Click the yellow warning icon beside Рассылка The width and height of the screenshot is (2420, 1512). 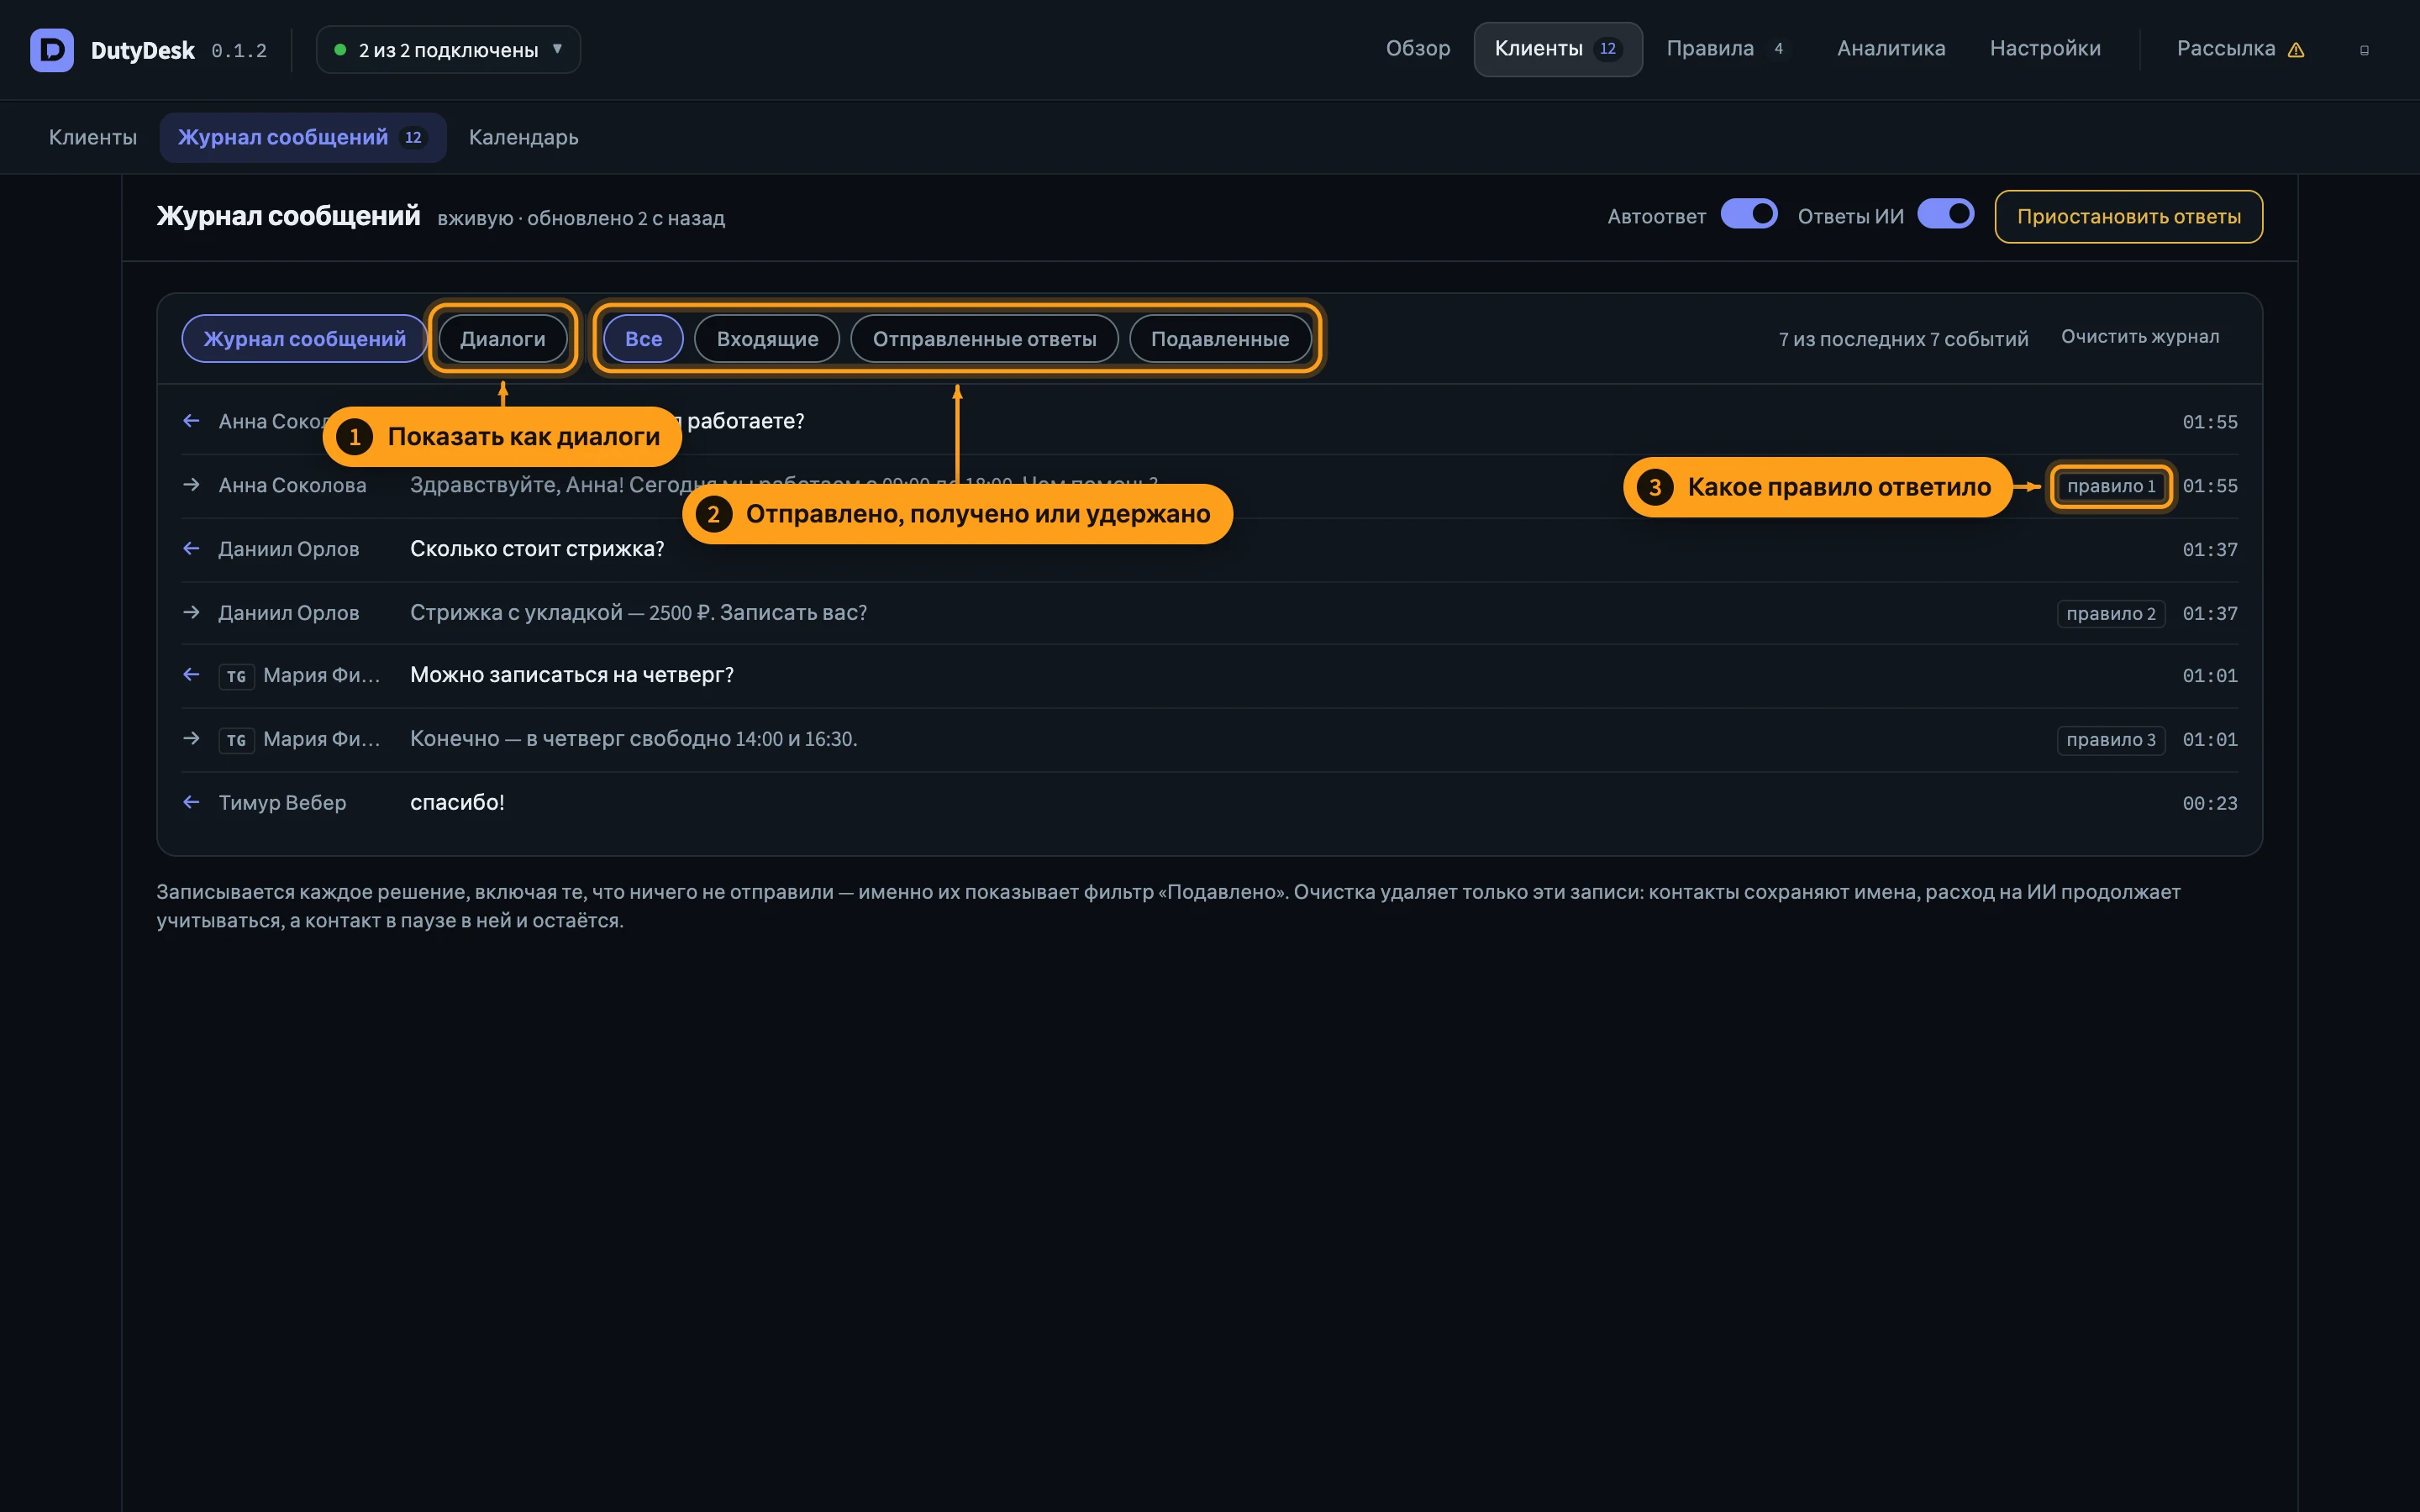[2296, 50]
